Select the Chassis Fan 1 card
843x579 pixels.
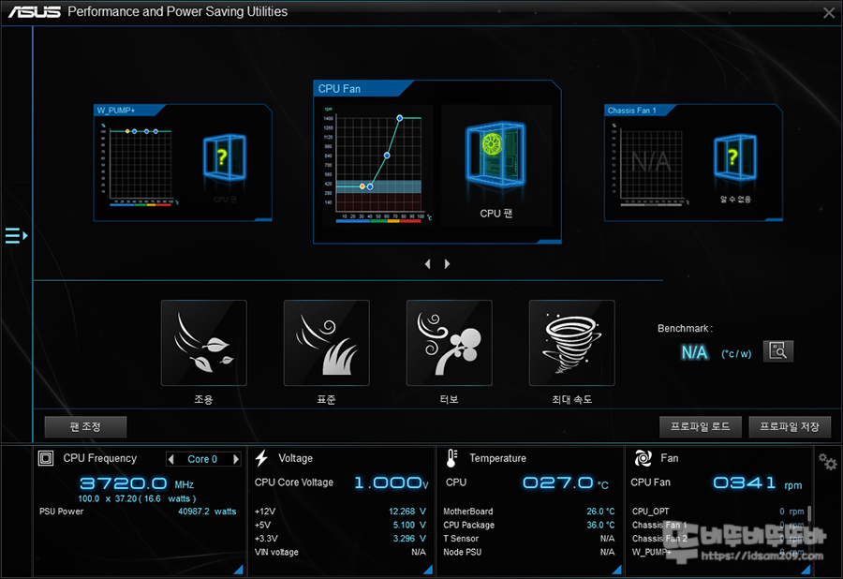[x=693, y=162]
